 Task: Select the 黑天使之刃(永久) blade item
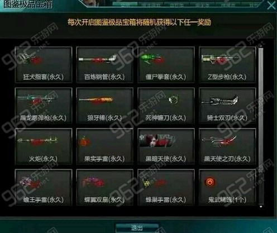[x=227, y=146]
